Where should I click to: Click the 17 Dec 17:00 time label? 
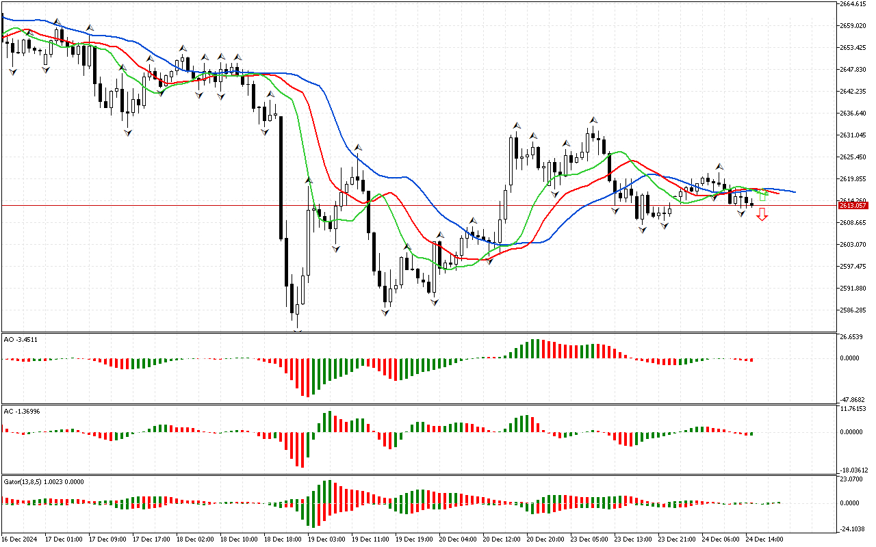tap(151, 539)
